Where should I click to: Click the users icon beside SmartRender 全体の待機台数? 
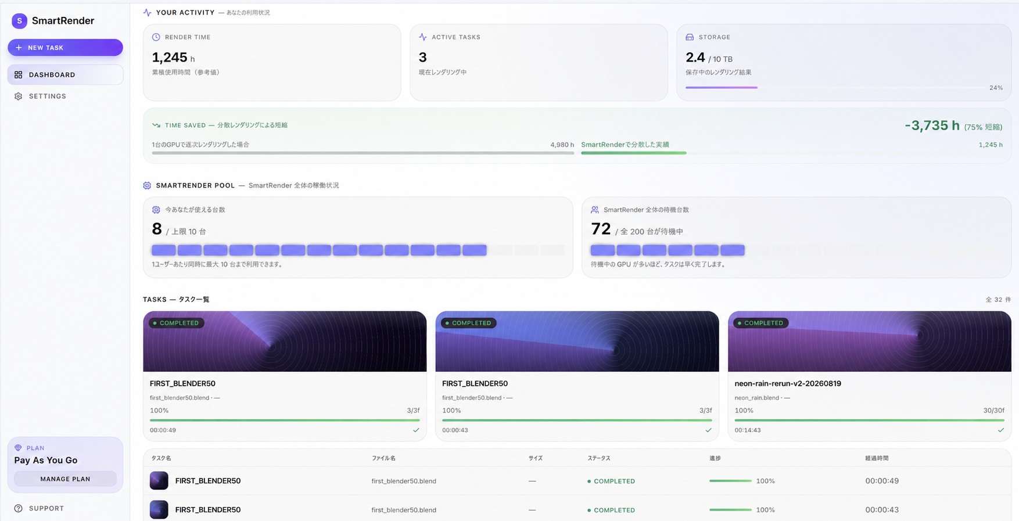[x=595, y=210]
